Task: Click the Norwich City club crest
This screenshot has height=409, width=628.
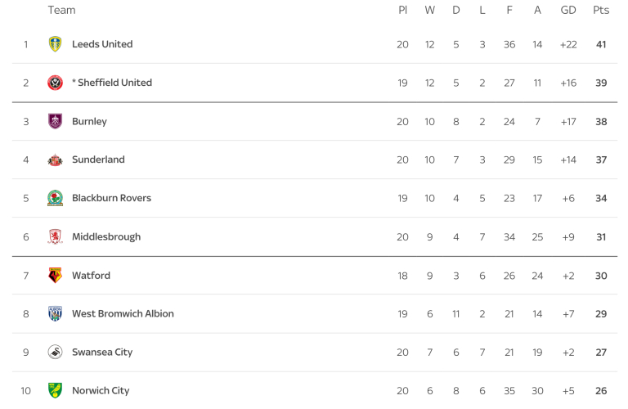Action: click(x=55, y=391)
